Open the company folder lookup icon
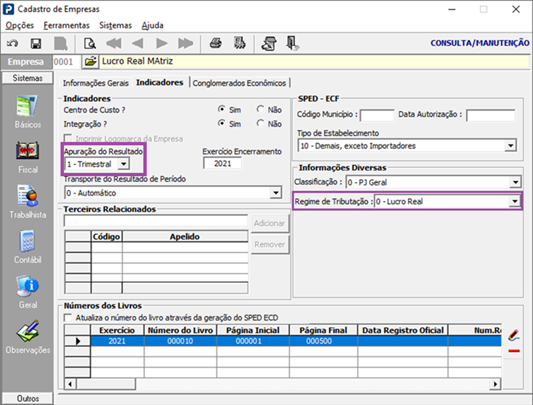Viewport: 533px width, 405px height. [x=90, y=61]
